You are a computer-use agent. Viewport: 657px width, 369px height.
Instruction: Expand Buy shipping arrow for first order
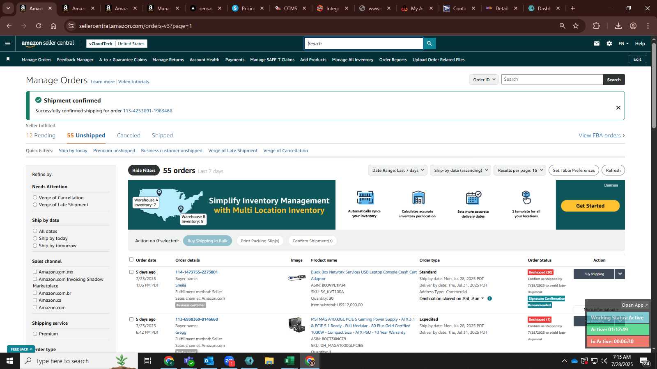tap(620, 274)
